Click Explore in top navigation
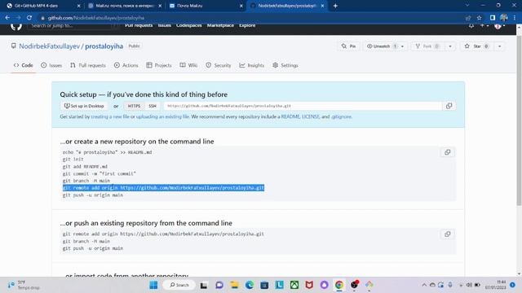This screenshot has width=522, height=293. pyautogui.click(x=247, y=25)
